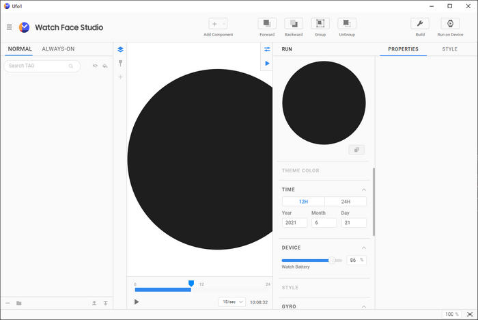
Task: Click the Search TAG input field
Action: (x=38, y=66)
